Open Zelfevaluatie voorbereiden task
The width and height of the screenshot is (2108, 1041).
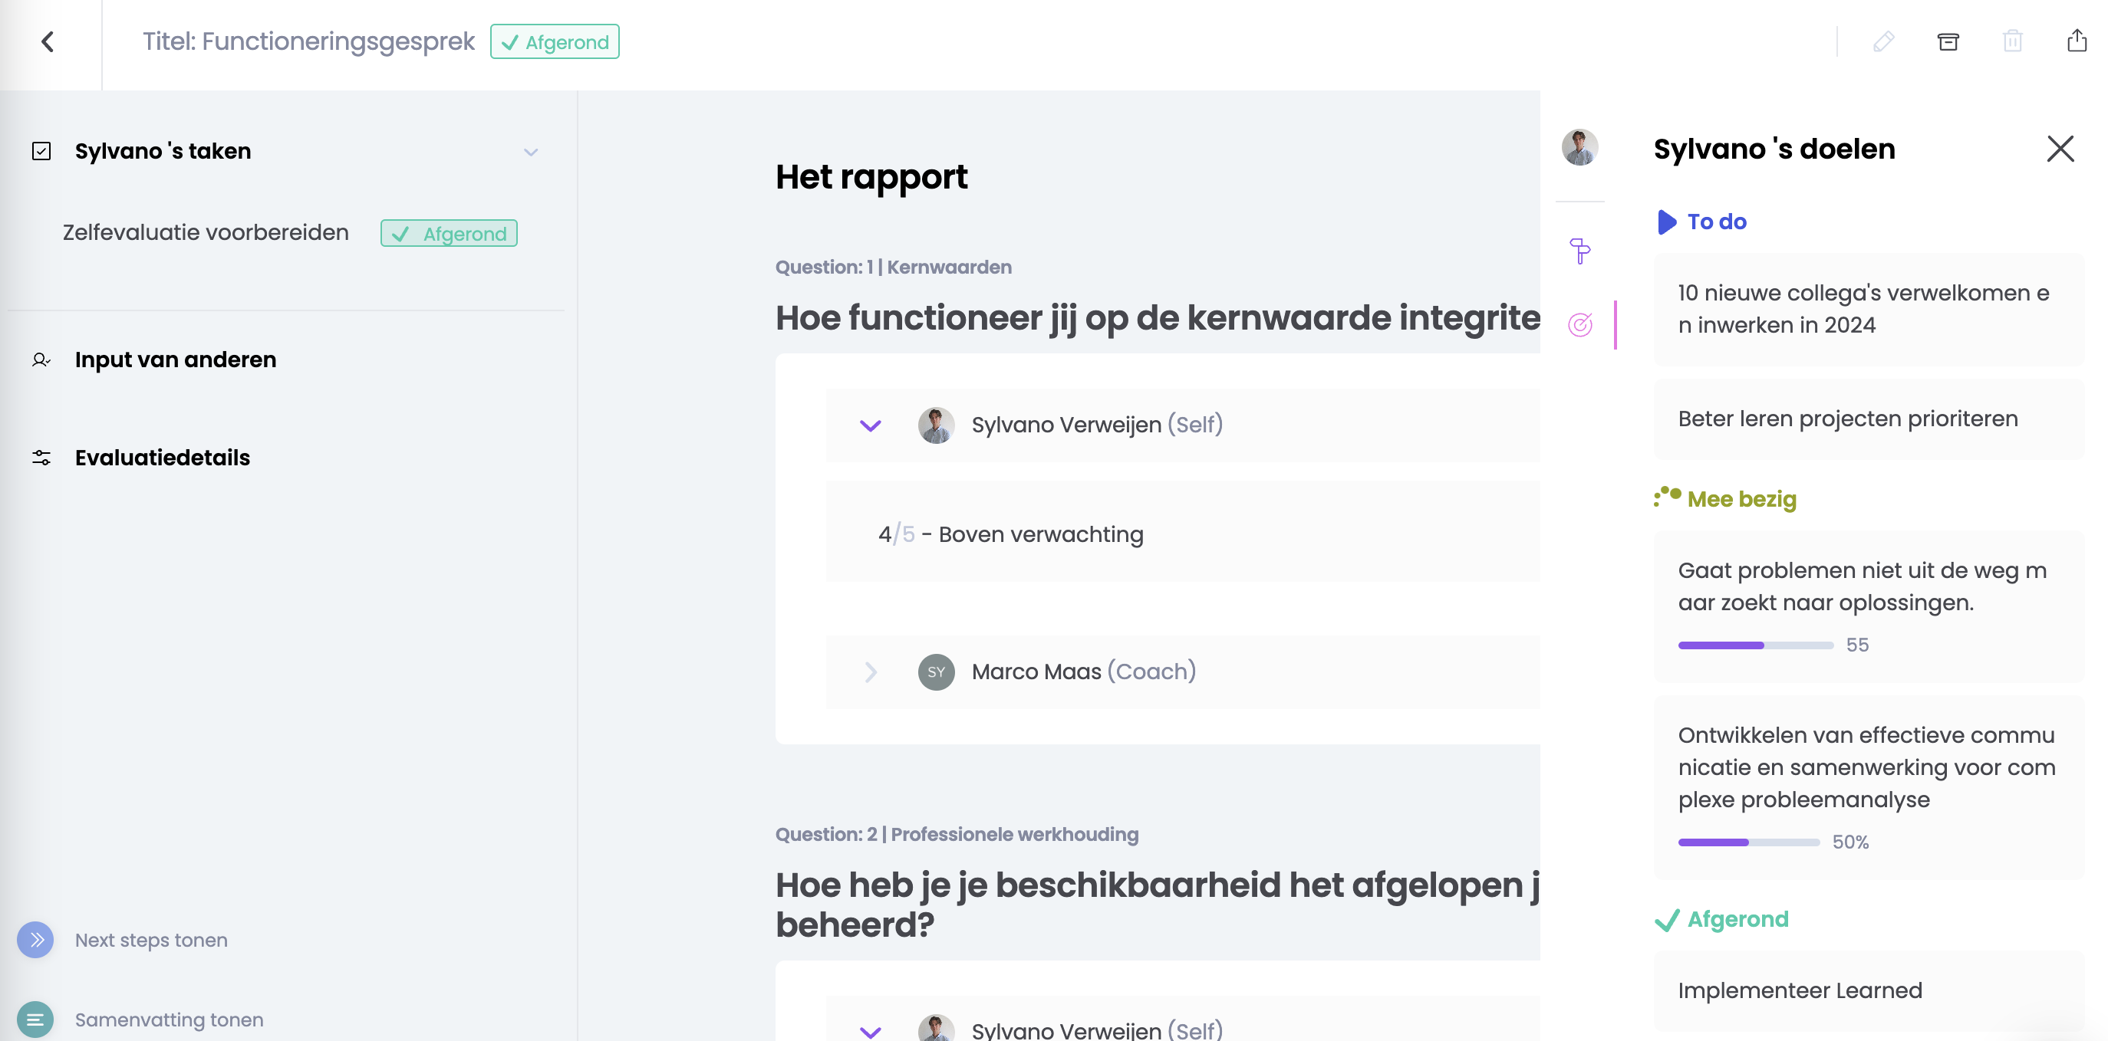point(206,233)
